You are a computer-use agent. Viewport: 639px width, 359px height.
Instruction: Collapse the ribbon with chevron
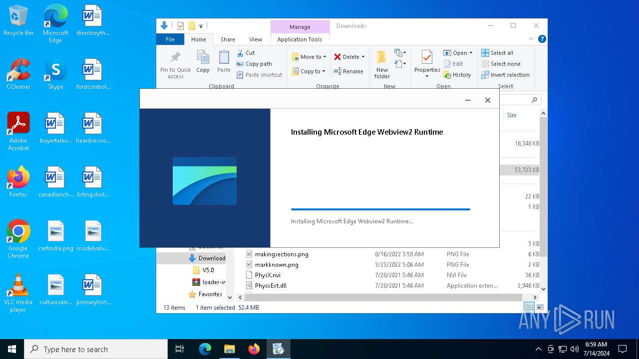[x=531, y=39]
